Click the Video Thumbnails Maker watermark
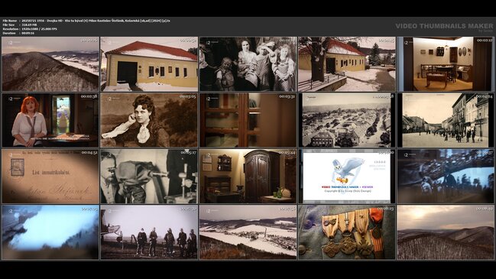 click(444, 27)
